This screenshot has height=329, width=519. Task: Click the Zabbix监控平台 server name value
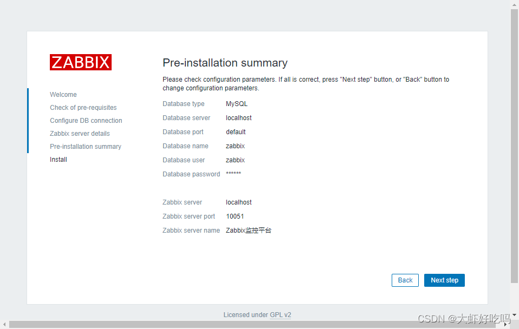pyautogui.click(x=249, y=231)
